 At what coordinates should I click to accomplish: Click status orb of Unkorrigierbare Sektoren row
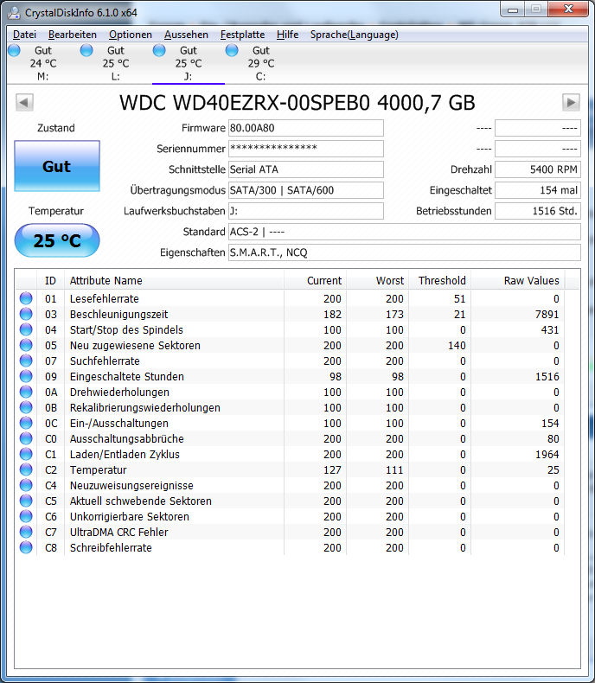point(26,516)
